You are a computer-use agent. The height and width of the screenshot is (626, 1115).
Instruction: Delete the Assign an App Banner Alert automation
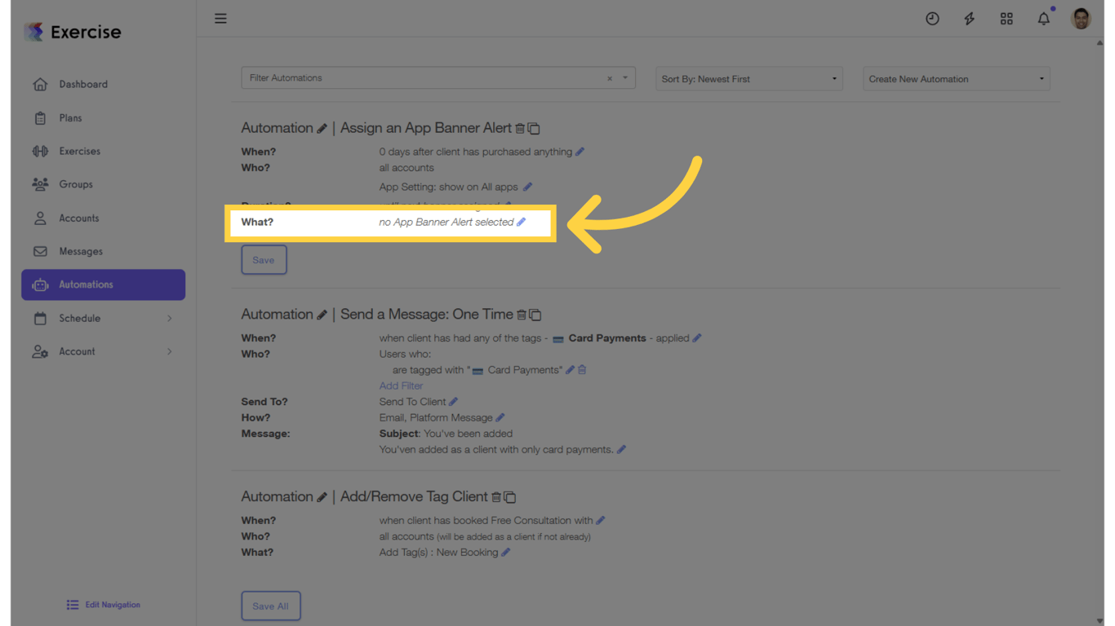(521, 128)
